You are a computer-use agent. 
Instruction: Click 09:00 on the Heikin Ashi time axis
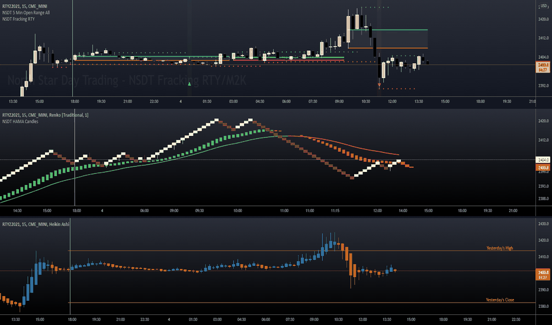click(x=314, y=320)
